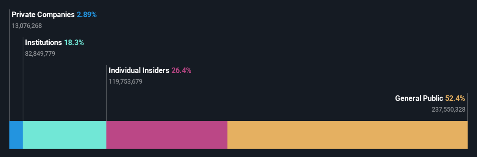Select the General Public label
This screenshot has width=477, height=157.
419,98
